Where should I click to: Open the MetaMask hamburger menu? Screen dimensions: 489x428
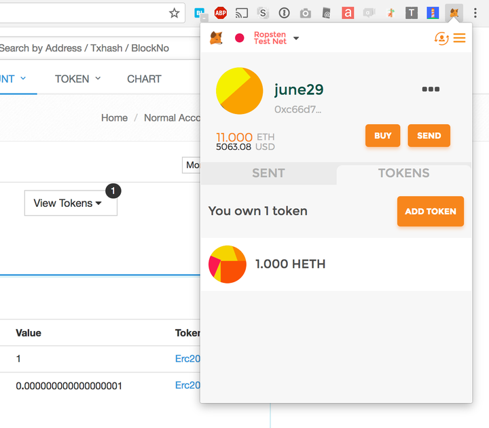[x=460, y=38]
